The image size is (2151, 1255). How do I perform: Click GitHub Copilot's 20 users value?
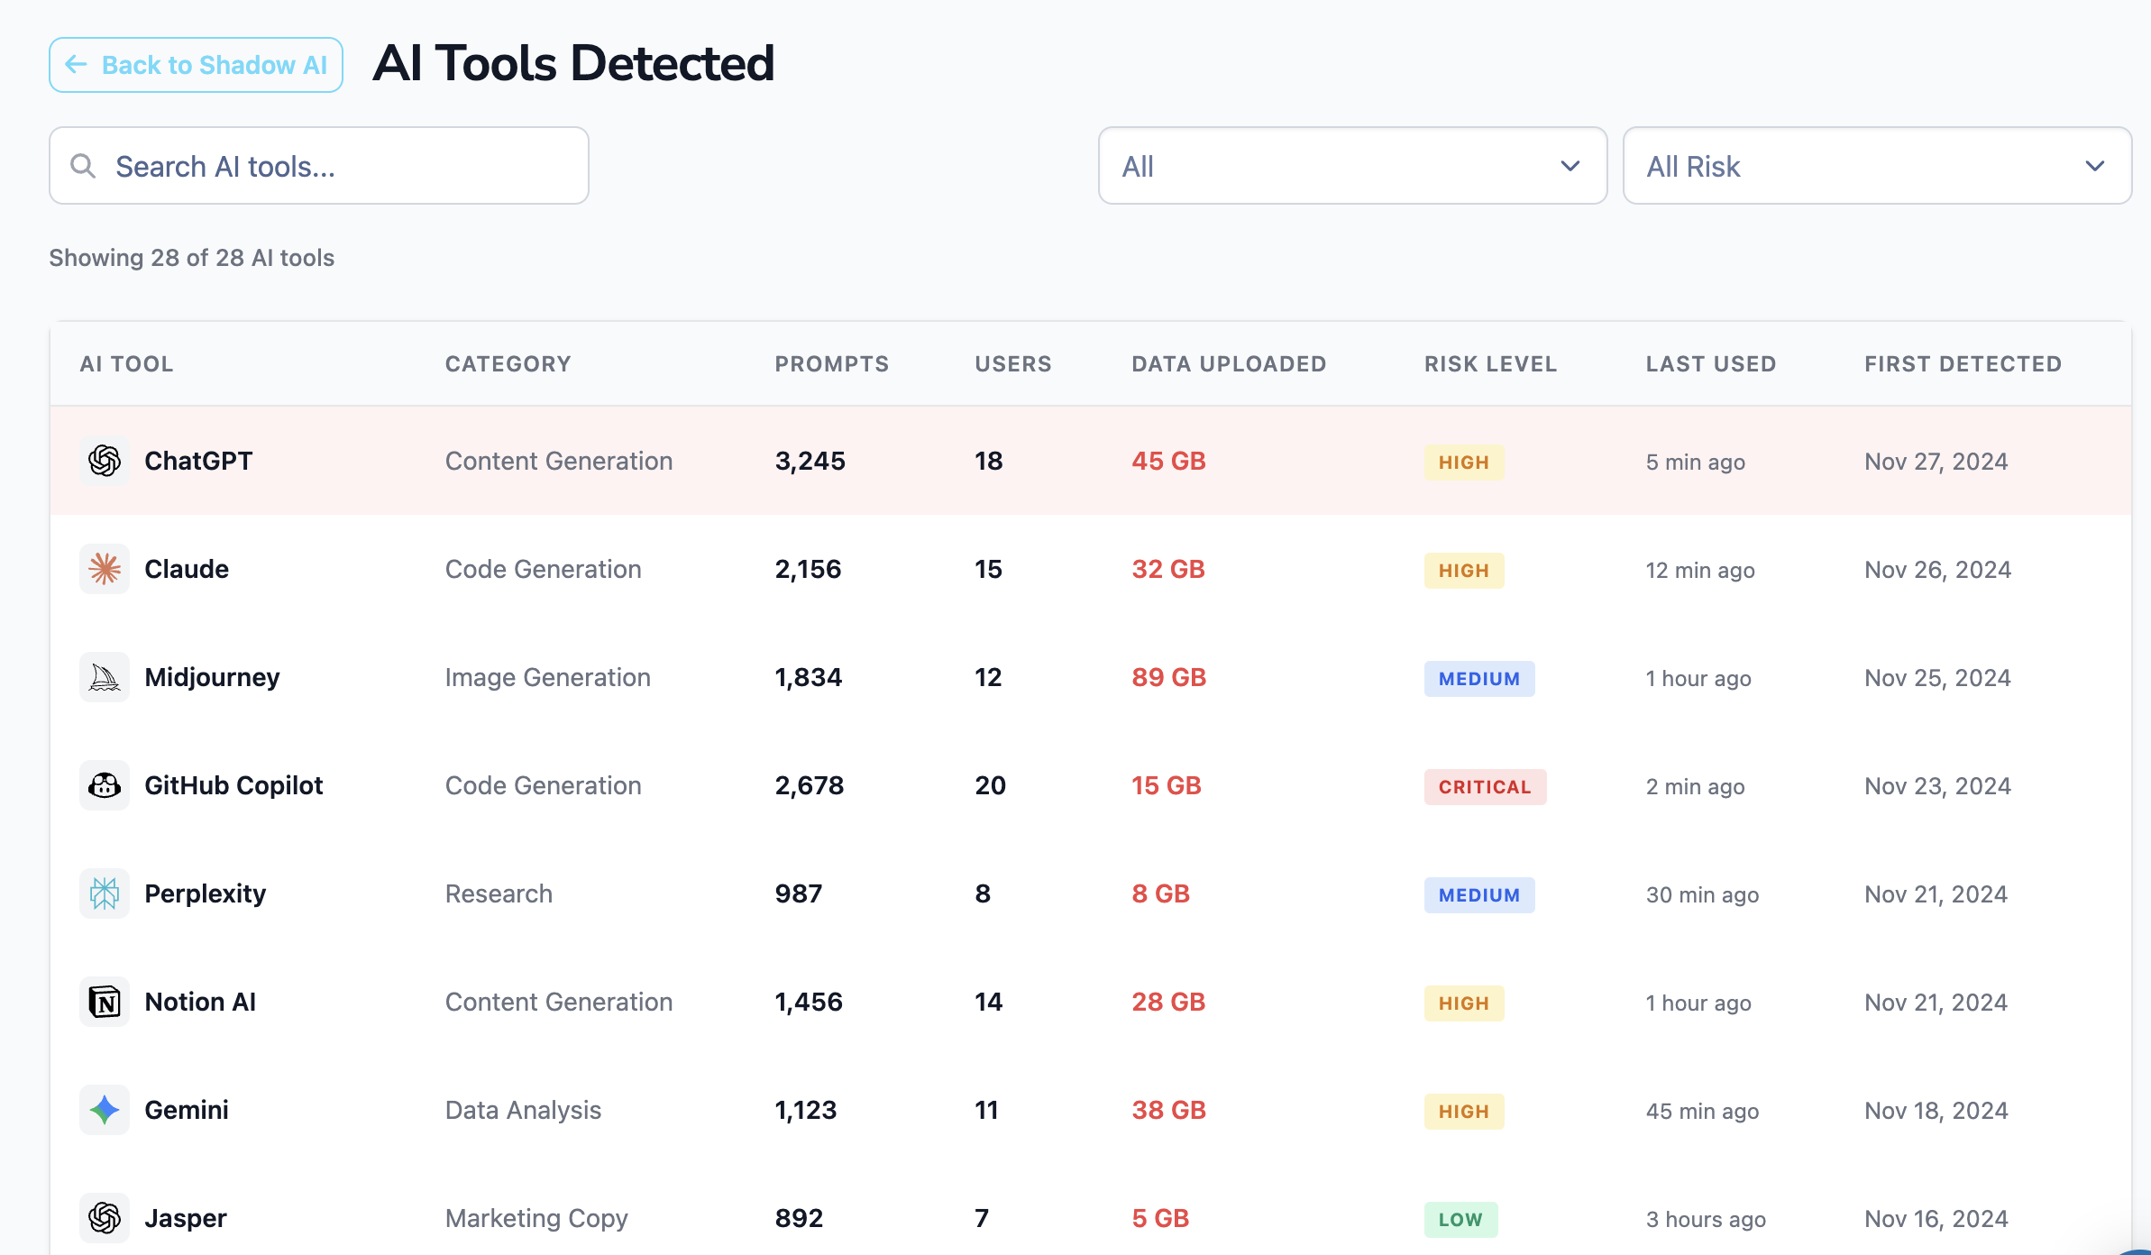(991, 785)
